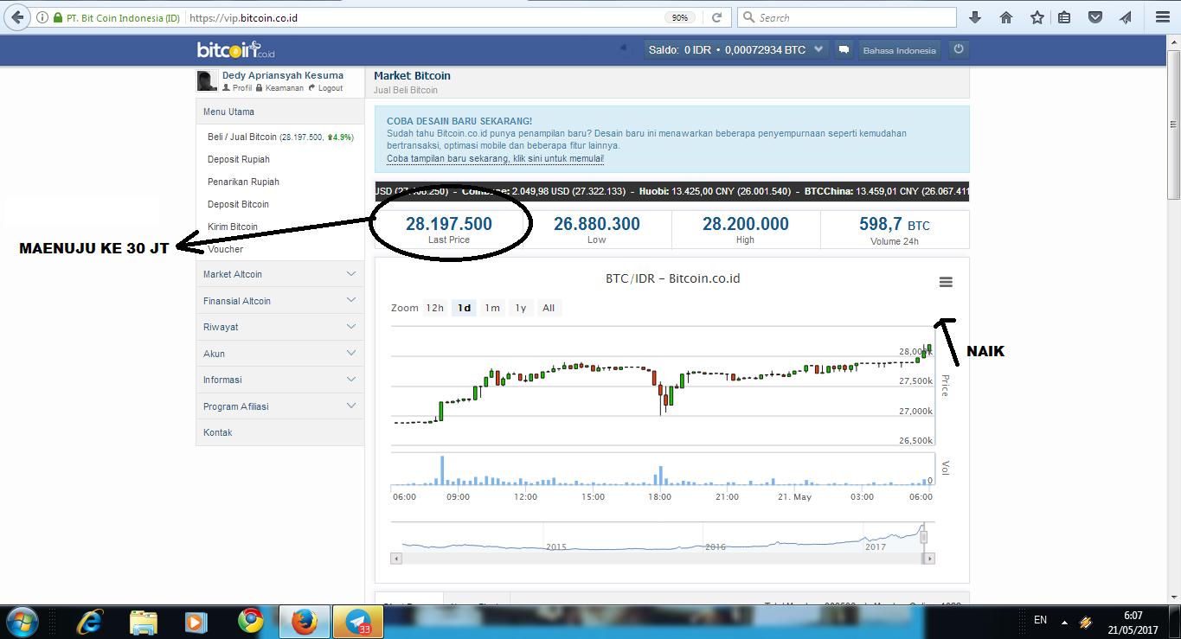Set chart zoom to 1y
Image resolution: width=1181 pixels, height=639 pixels.
[x=520, y=308]
